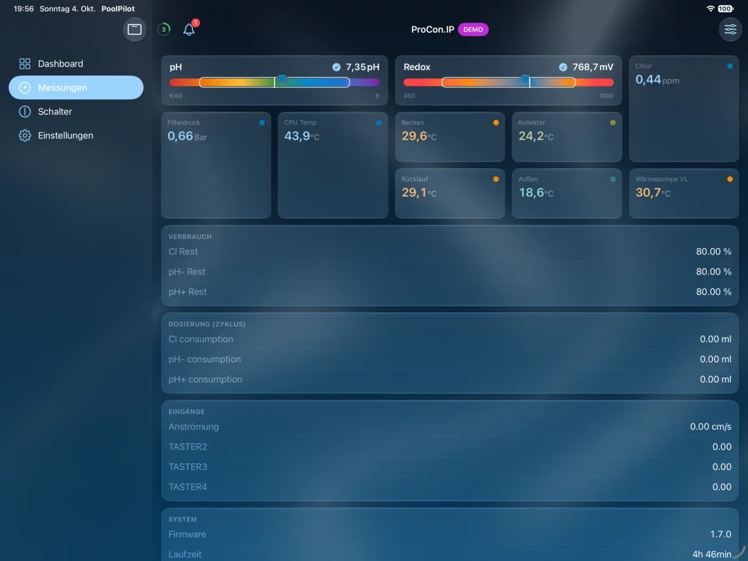Click the 768,7 mV value
Image resolution: width=748 pixels, height=561 pixels.
point(593,67)
